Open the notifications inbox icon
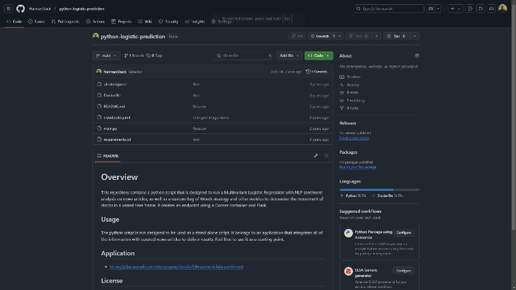The height and width of the screenshot is (290, 516). tap(491, 8)
